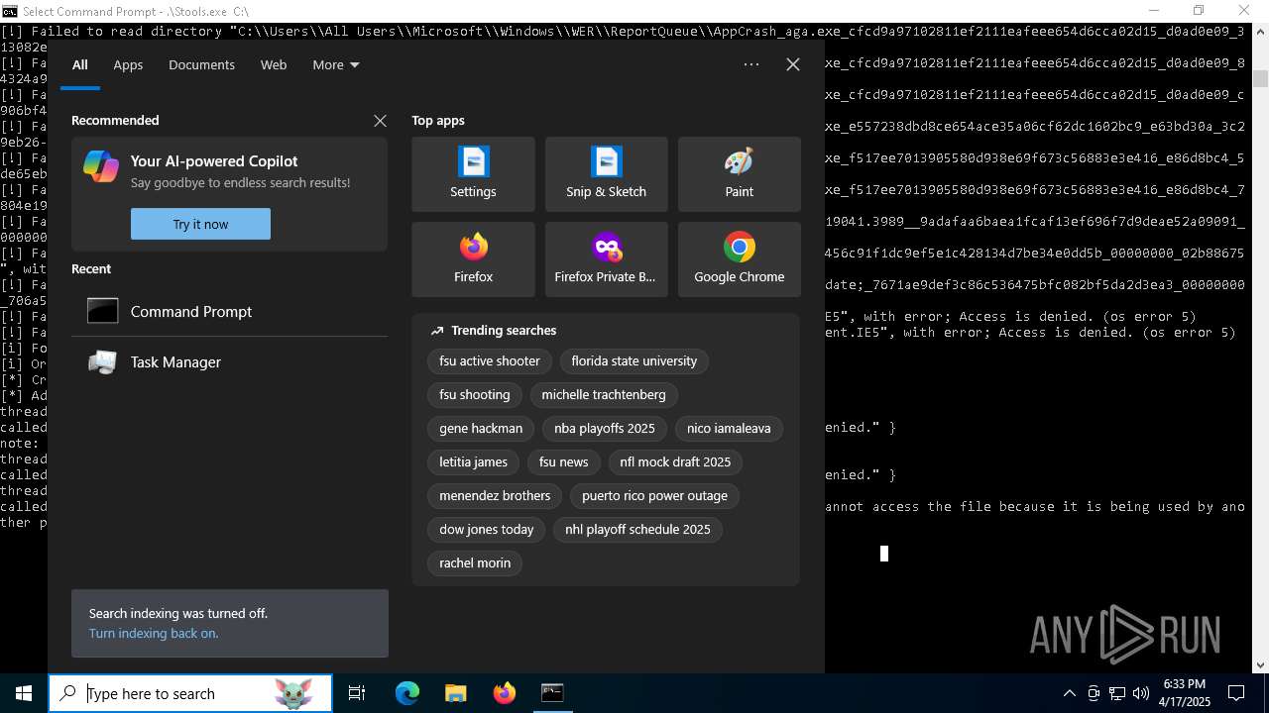Open Settings from Top apps
Viewport: 1269px width, 713px height.
pyautogui.click(x=473, y=174)
